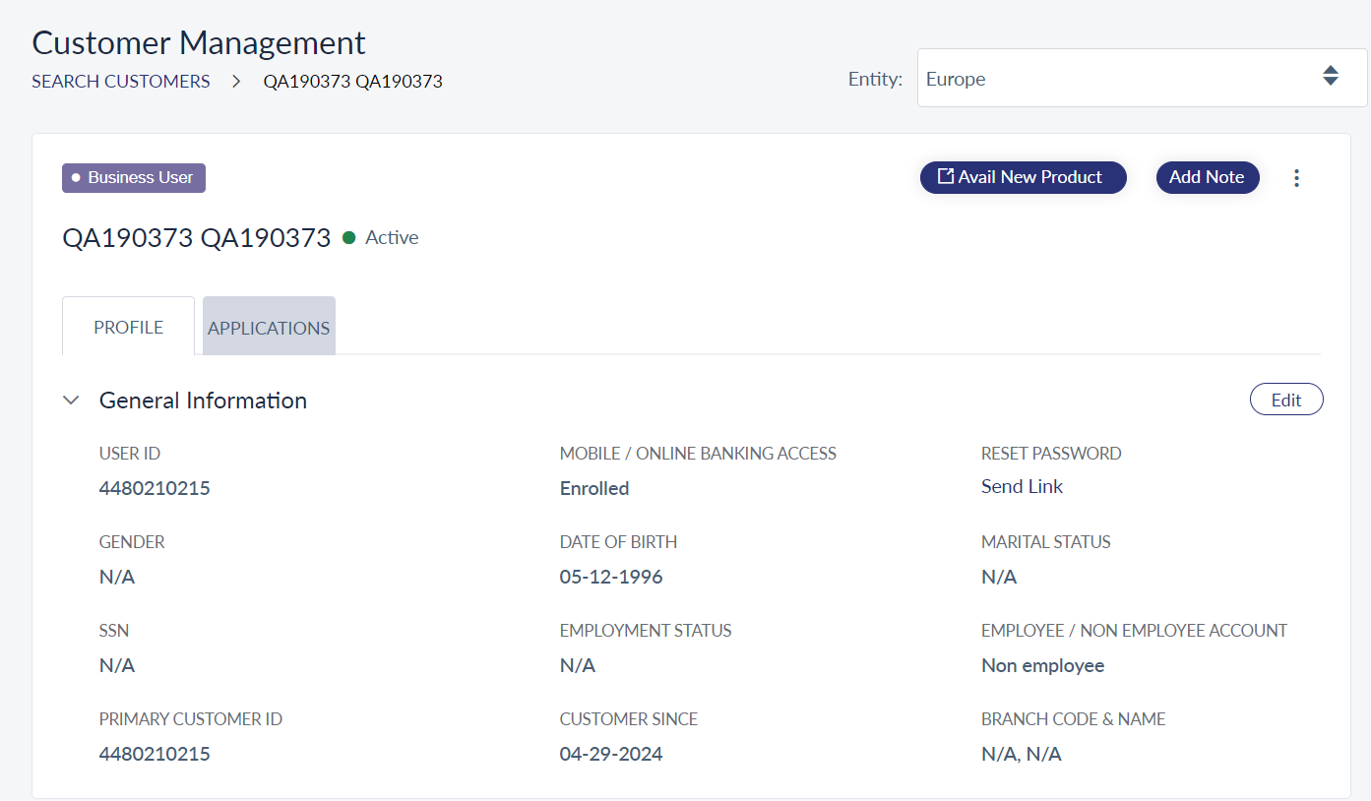Click the User ID value 4480210215
Image resolution: width=1371 pixels, height=801 pixels.
(x=155, y=488)
